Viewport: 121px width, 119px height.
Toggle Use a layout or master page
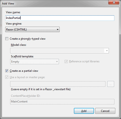pos(7,77)
